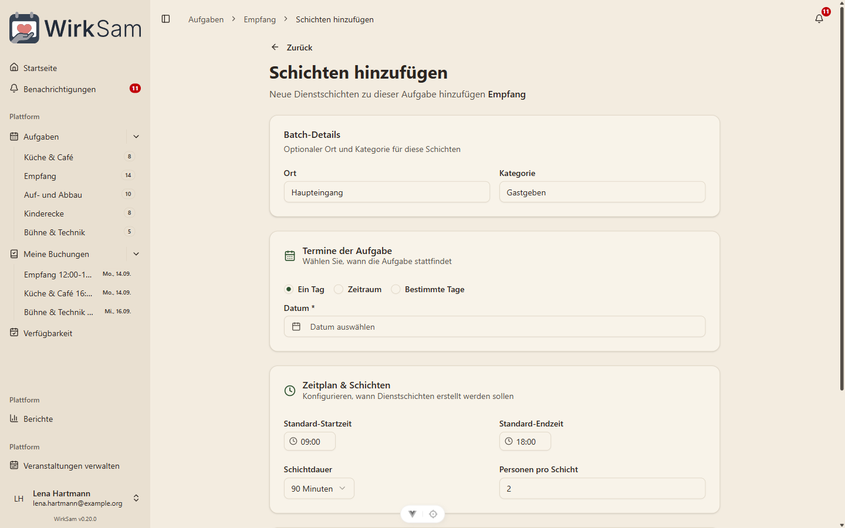Toggle the sidebar panel icon
Screen dimensions: 845x528
[x=165, y=19]
